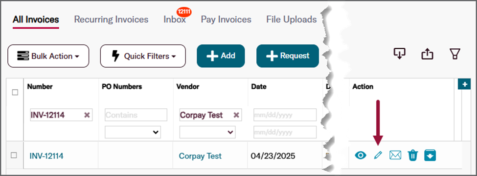Sort by the Date column header

(x=259, y=87)
